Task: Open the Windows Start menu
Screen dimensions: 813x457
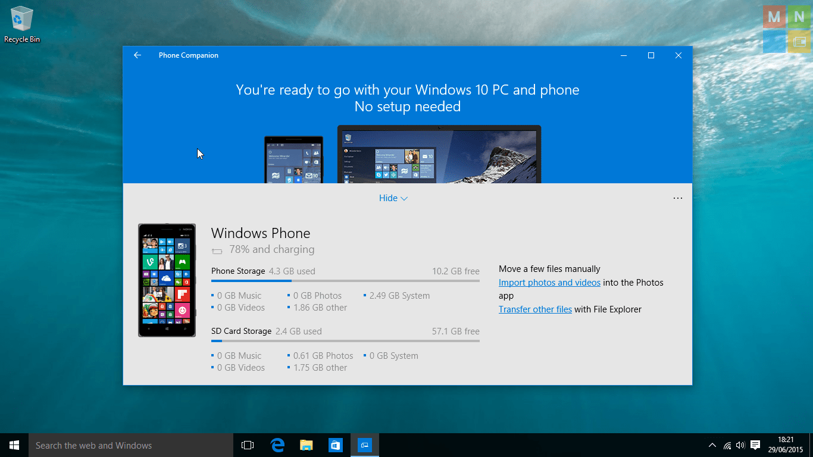Action: point(14,445)
